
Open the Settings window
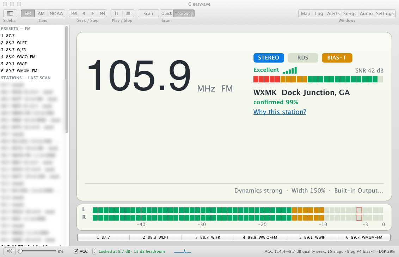(385, 13)
